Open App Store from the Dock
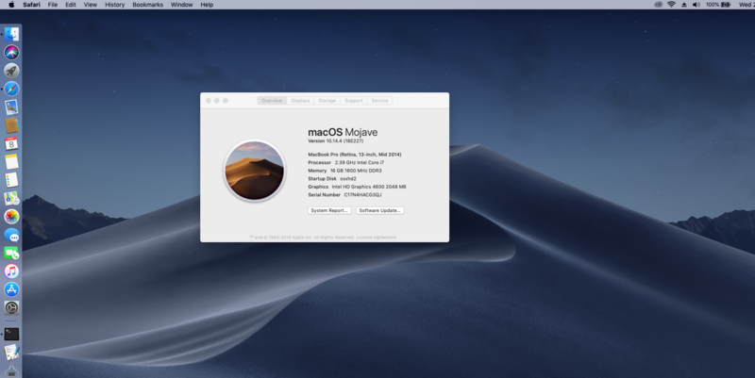The height and width of the screenshot is (378, 755). [x=11, y=289]
